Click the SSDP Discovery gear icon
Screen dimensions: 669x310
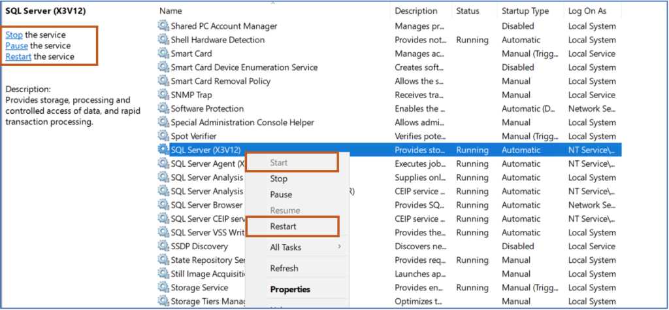(163, 247)
